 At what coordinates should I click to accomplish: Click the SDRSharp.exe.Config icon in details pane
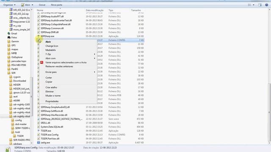point(7,149)
